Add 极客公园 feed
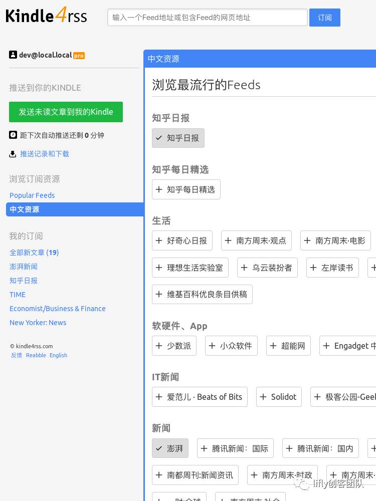 343,397
